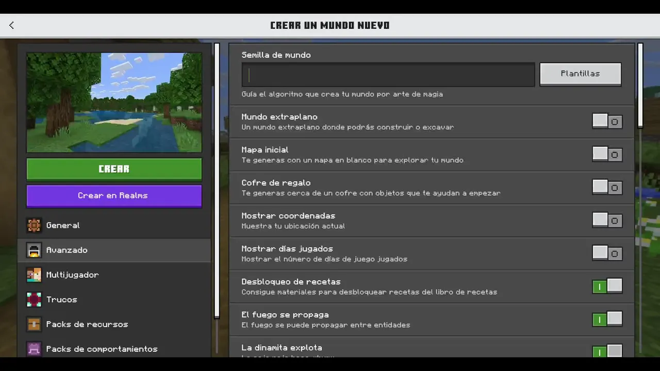Open the Plantillas seed templates

click(x=580, y=74)
